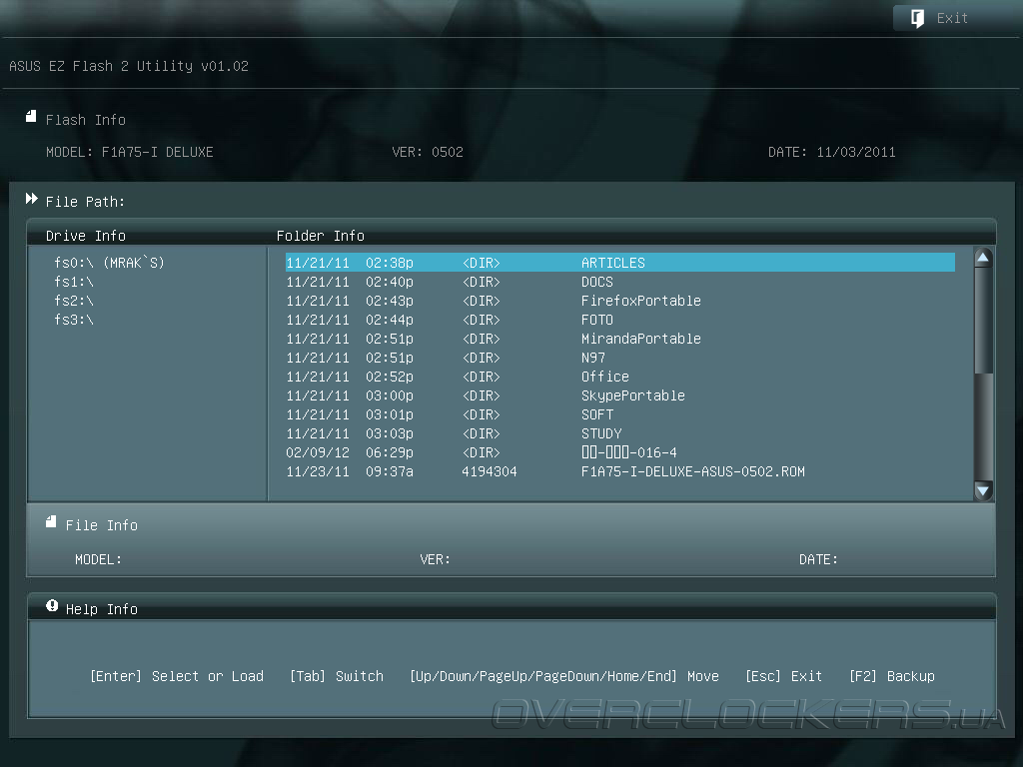Image resolution: width=1023 pixels, height=767 pixels.
Task: Click the [Esc] Exit hint
Action: click(x=783, y=676)
